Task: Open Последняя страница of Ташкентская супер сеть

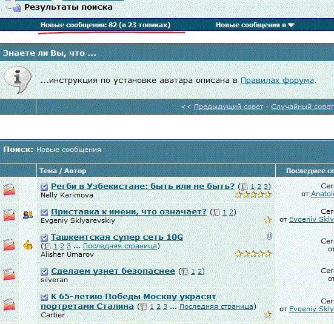Action: 120,246
